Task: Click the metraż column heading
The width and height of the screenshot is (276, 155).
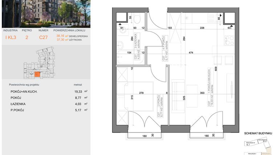Action: (x=78, y=85)
